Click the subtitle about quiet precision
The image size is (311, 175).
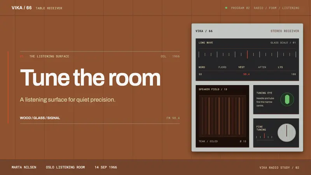coord(68,100)
